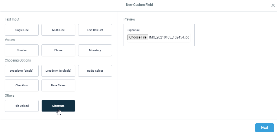Click the New Custom Field dialog title

139,5
